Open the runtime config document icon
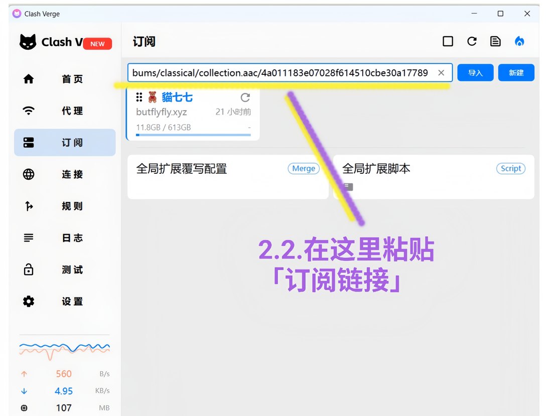The image size is (552, 416). click(495, 42)
